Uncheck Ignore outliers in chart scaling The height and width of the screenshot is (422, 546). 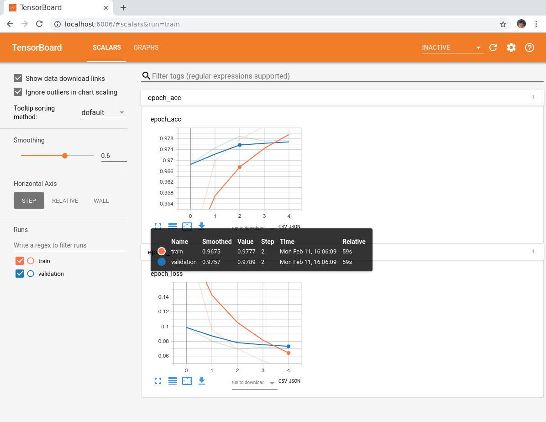coord(18,92)
